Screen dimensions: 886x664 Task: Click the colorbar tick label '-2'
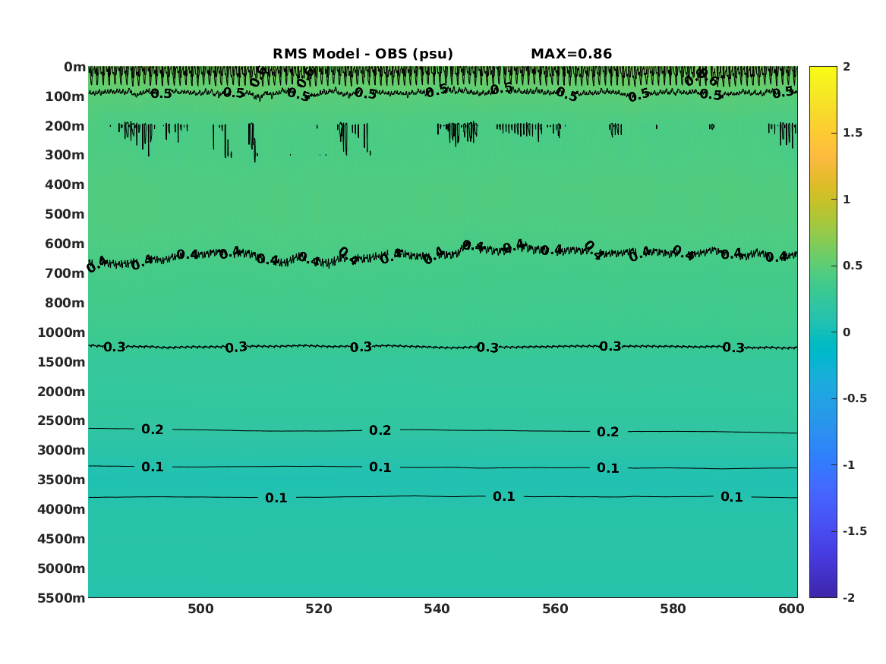click(849, 598)
